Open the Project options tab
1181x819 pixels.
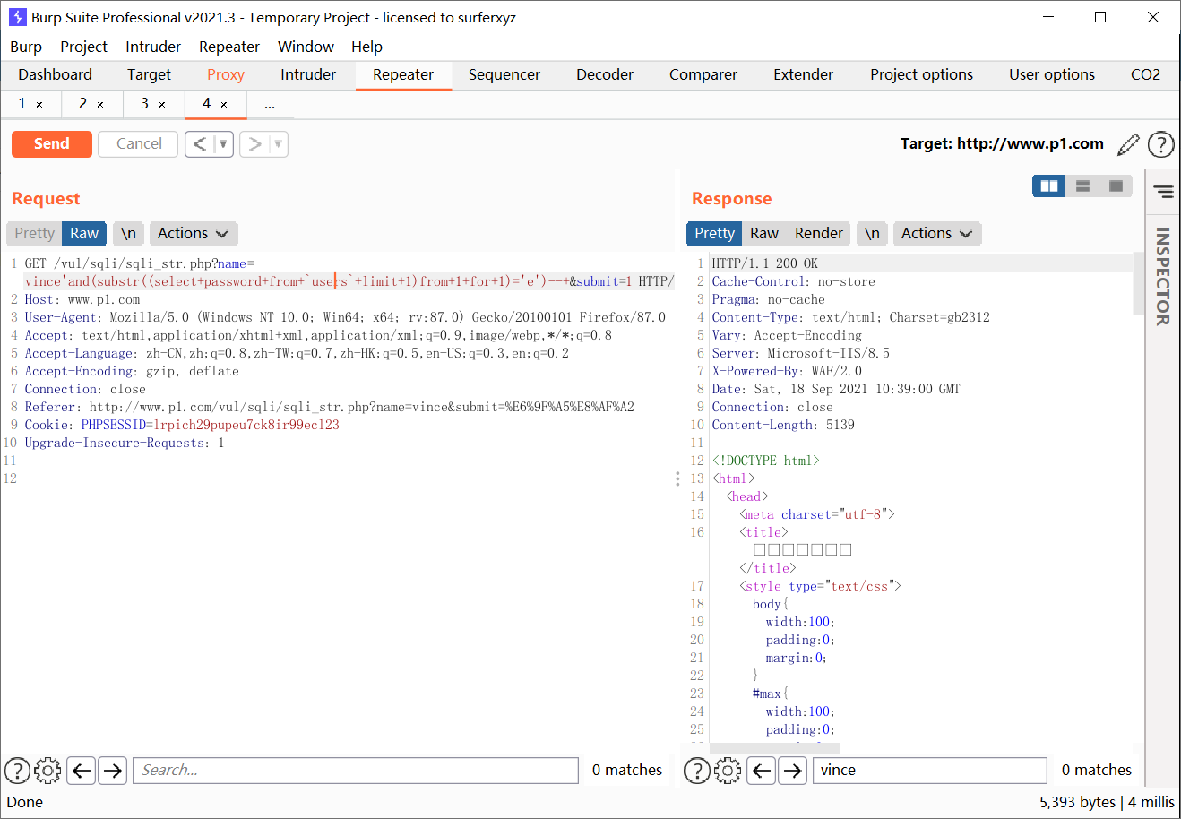point(921,74)
